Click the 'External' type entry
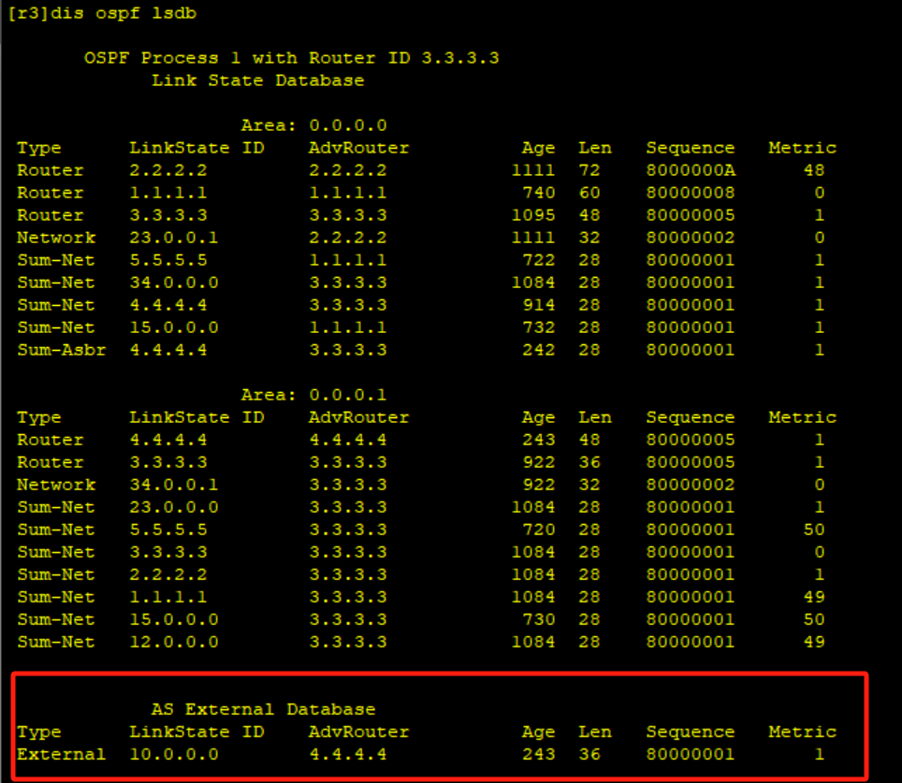 tap(62, 754)
